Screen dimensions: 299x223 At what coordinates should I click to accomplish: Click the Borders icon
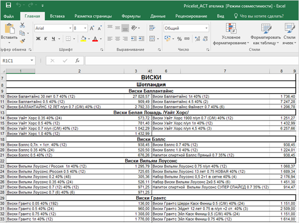pyautogui.click(x=68, y=39)
